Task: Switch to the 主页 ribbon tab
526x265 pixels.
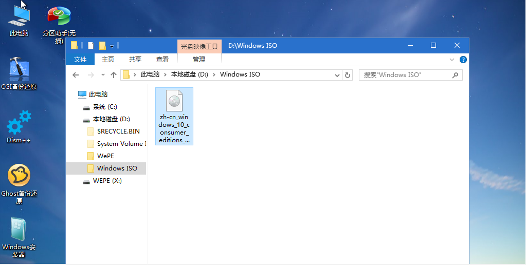Action: (x=107, y=59)
